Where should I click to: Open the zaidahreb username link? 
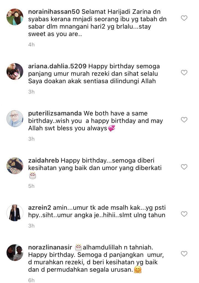tap(43, 161)
